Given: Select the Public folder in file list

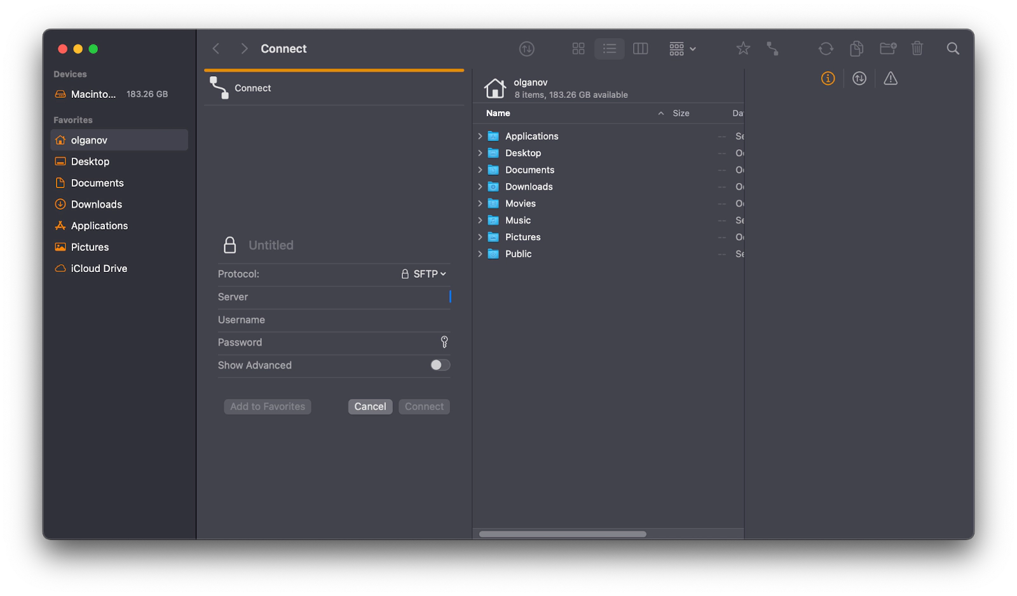Looking at the screenshot, I should click(609, 254).
